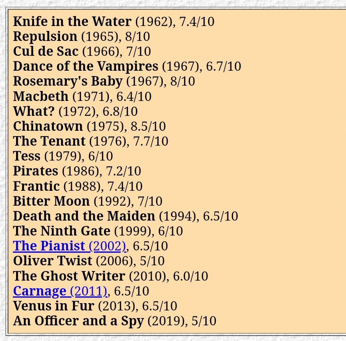Click The Ghost Writer title
The image size is (346, 341).
(69, 276)
